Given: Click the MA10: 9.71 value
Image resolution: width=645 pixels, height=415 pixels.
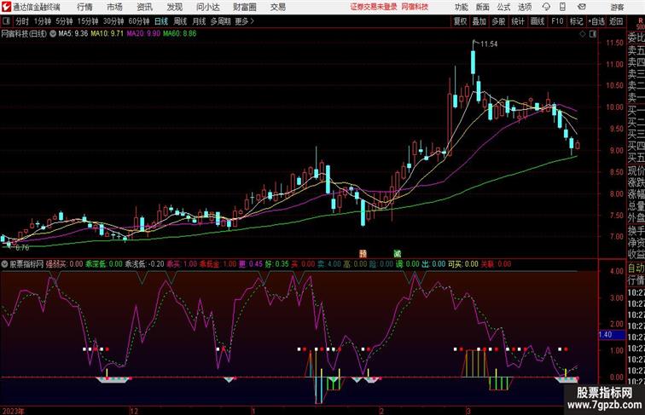Looking at the screenshot, I should [x=107, y=34].
